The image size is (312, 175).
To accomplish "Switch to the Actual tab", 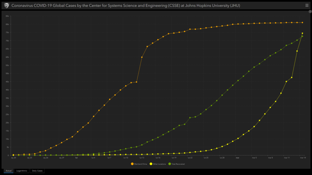I will (x=9, y=171).
